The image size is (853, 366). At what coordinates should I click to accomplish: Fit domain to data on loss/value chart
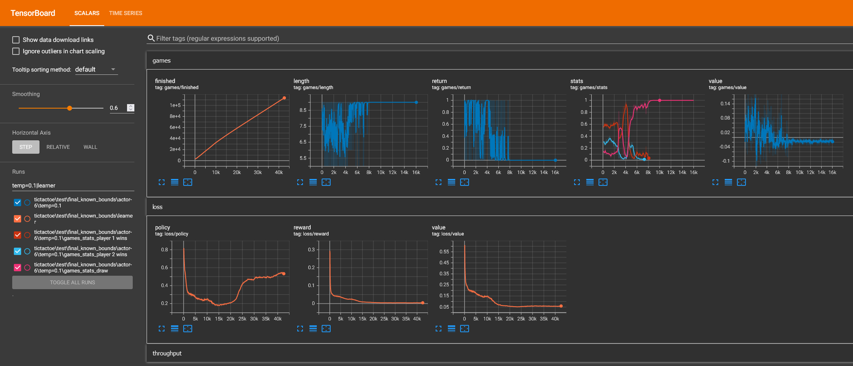click(x=465, y=329)
